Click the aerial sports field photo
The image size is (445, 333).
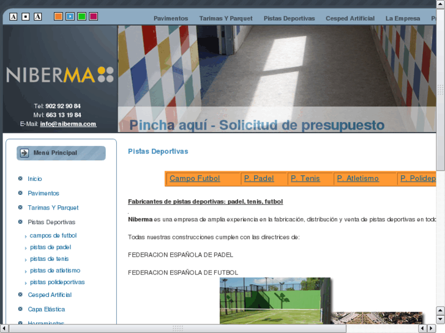pos(378,318)
